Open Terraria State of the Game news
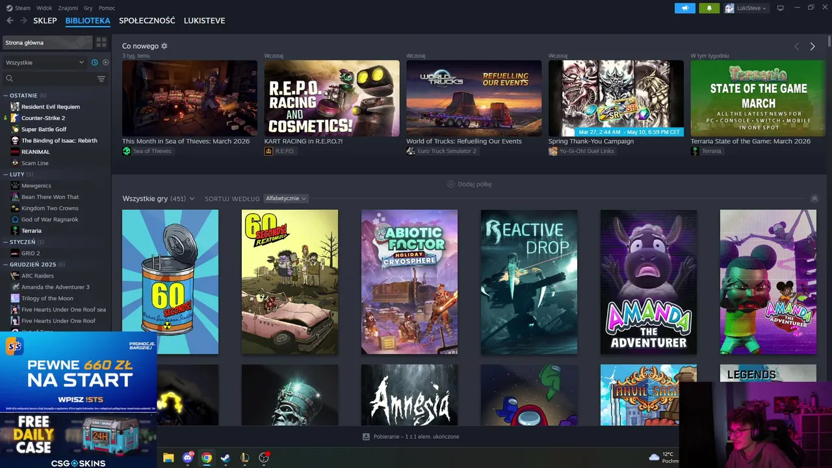Viewport: 832px width, 468px height. coord(751,141)
